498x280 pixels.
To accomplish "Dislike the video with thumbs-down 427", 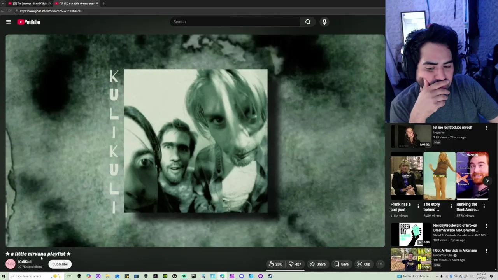I will [x=295, y=264].
